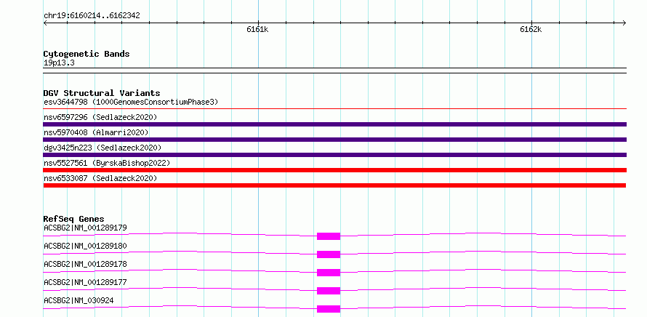This screenshot has width=647, height=317.
Task: Click the 6161k ruler tick label
Action: tap(257, 29)
